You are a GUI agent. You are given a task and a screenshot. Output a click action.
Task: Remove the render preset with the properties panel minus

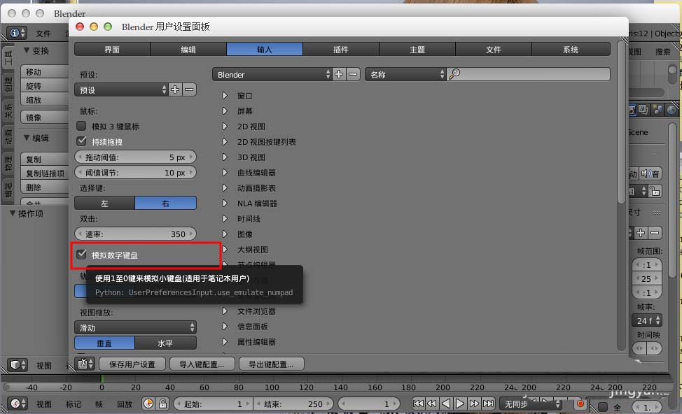(x=655, y=233)
